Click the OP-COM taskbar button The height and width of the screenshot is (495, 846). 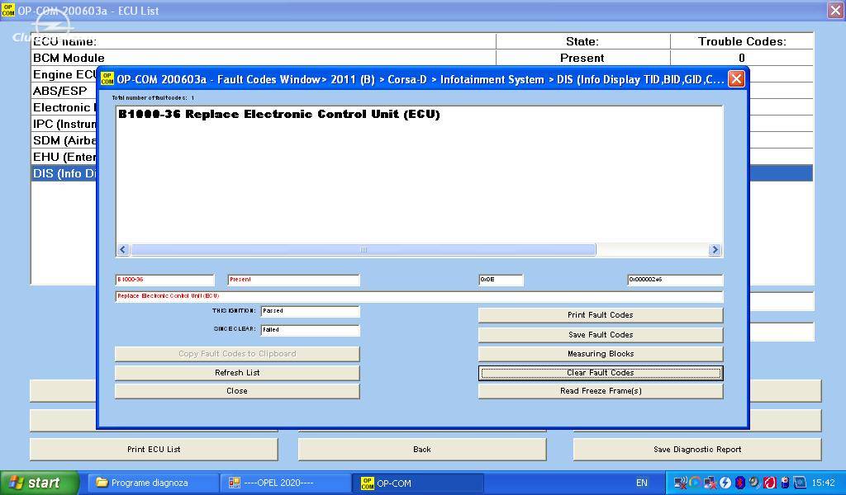click(x=418, y=483)
